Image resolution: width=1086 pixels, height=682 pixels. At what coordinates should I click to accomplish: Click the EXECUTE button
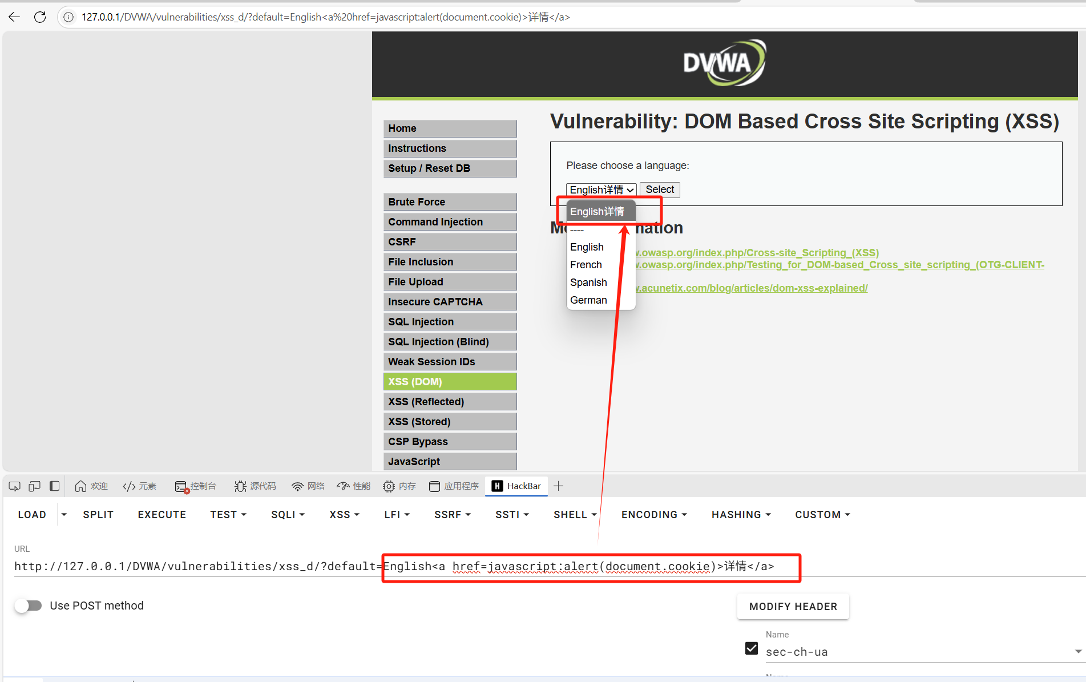[x=162, y=515]
